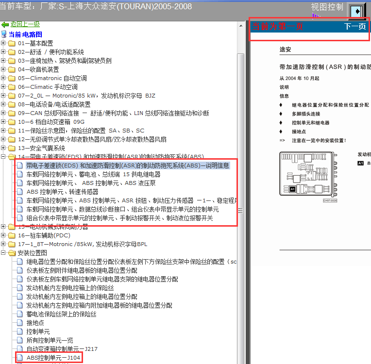Select folder icon of 04—收音机装置

pos(12,69)
